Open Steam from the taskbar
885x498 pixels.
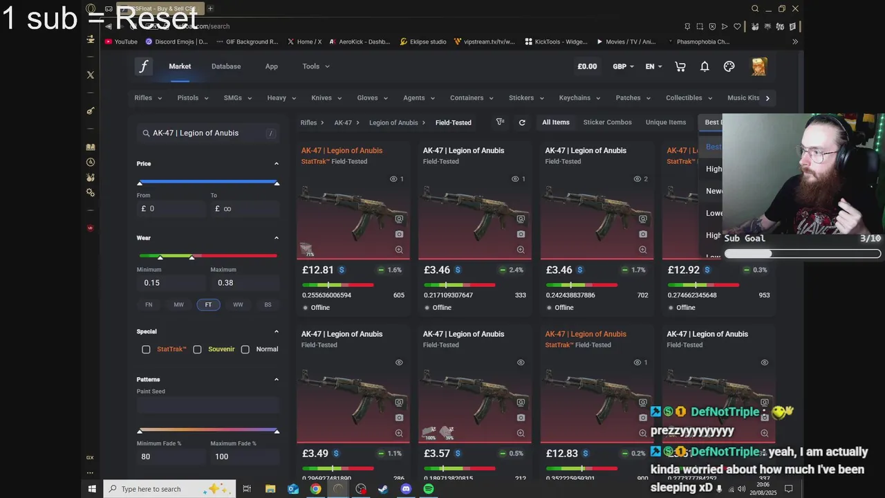[383, 489]
